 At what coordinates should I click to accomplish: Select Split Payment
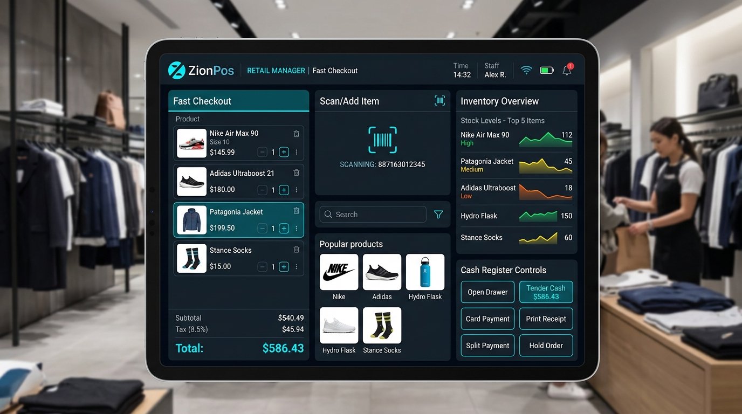487,346
